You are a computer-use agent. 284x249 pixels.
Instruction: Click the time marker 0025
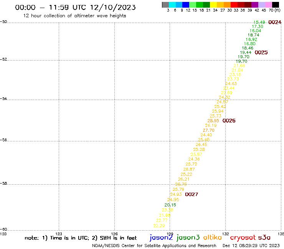click(261, 52)
